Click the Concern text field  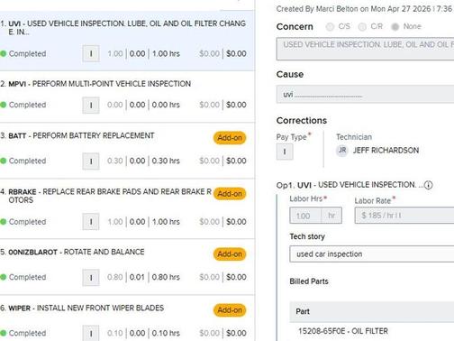pyautogui.click(x=365, y=49)
